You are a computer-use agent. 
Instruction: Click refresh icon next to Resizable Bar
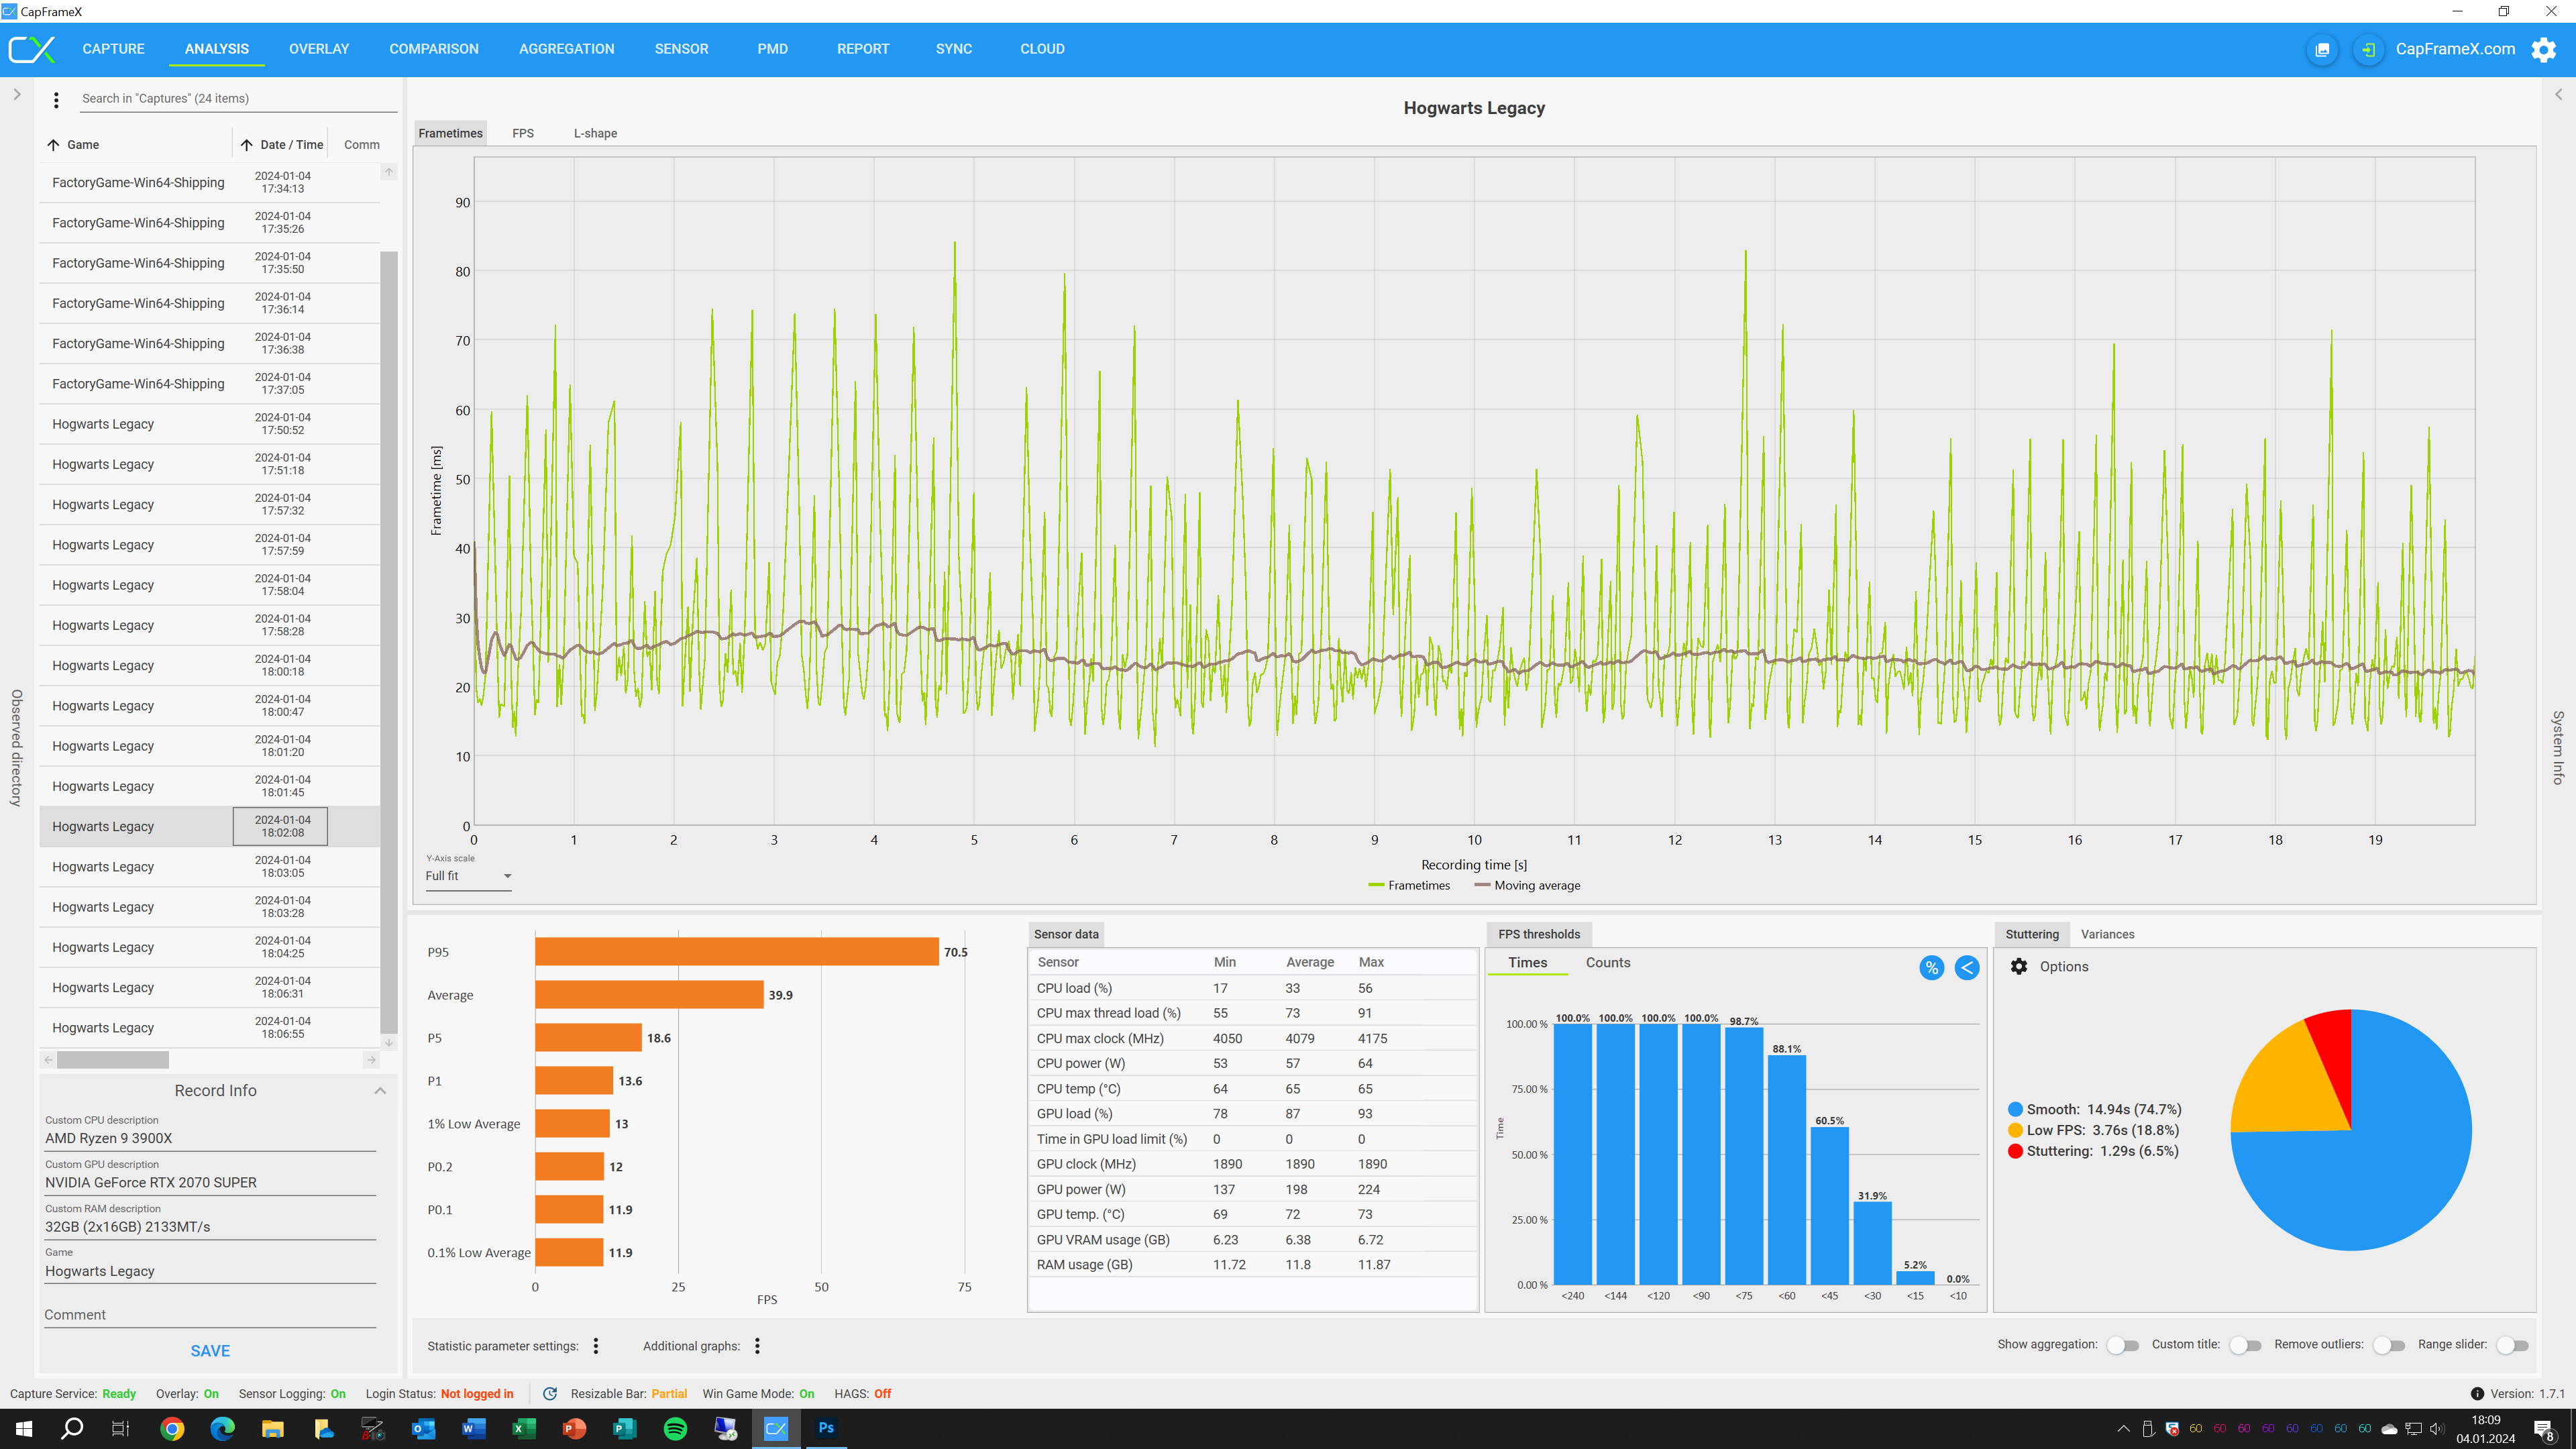click(550, 1393)
